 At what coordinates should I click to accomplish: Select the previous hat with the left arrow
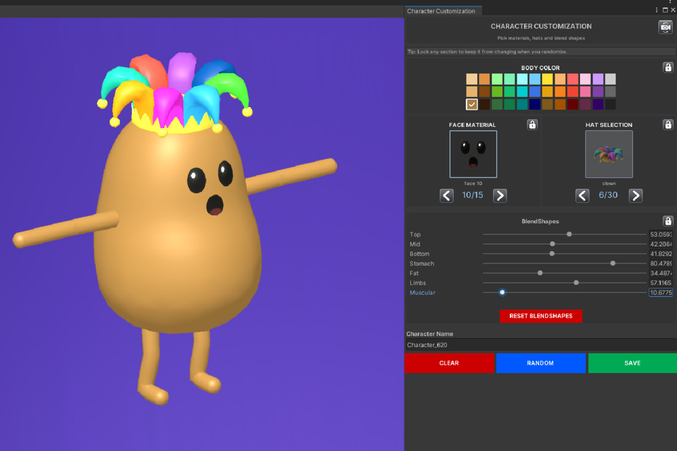(x=582, y=195)
